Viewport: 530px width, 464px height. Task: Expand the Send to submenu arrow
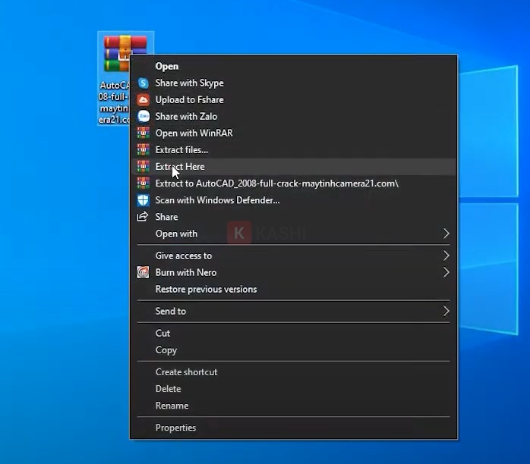click(446, 311)
